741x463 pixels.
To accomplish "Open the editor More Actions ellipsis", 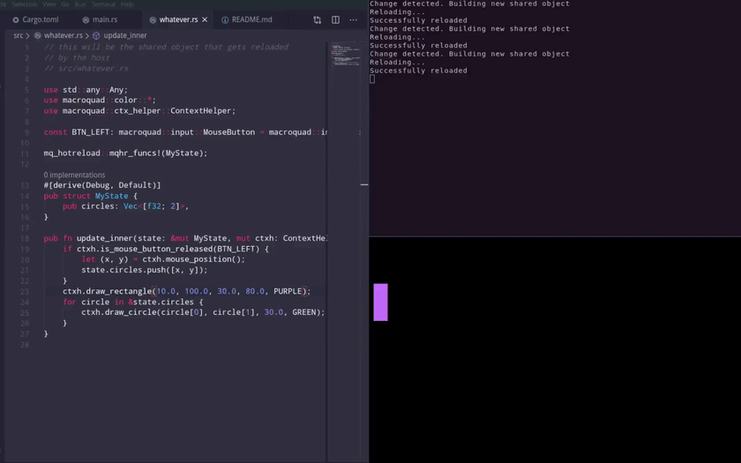I will click(x=354, y=19).
